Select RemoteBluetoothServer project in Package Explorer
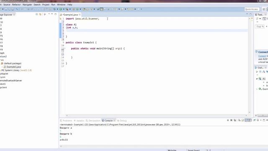Screen dimensions: 268x151 point(11,81)
